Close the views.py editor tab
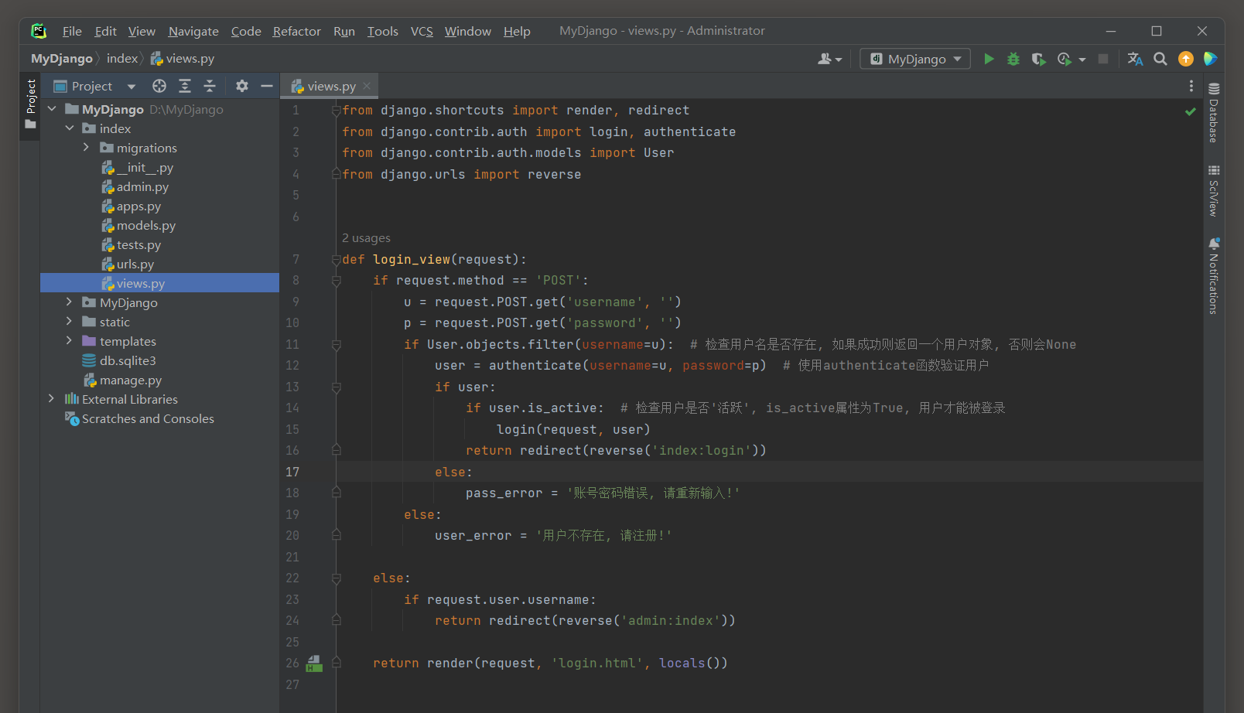Viewport: 1244px width, 713px height. pyautogui.click(x=367, y=86)
